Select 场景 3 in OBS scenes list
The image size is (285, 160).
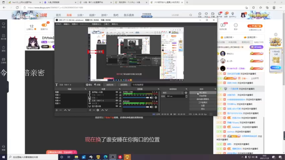click(71, 95)
